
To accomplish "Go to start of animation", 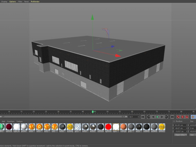I will tap(143, 117).
